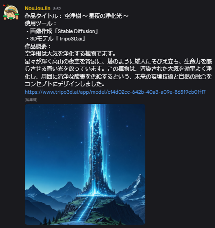
Task: Click the 作品概要 heading text
Action: (x=38, y=46)
